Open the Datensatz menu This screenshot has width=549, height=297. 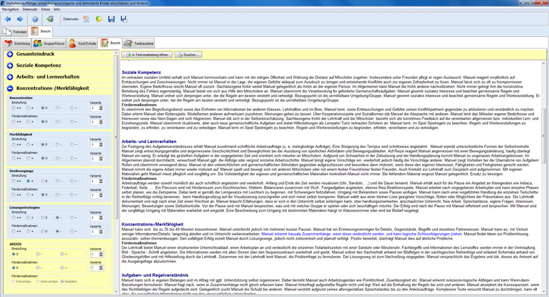coord(30,9)
